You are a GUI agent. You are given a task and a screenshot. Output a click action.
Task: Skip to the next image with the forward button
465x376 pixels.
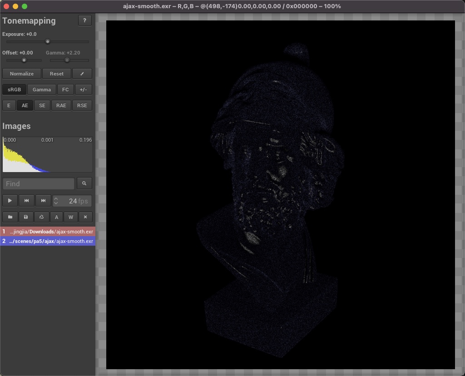coord(43,201)
